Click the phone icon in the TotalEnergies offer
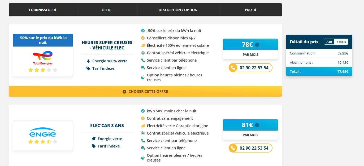 click(x=233, y=68)
